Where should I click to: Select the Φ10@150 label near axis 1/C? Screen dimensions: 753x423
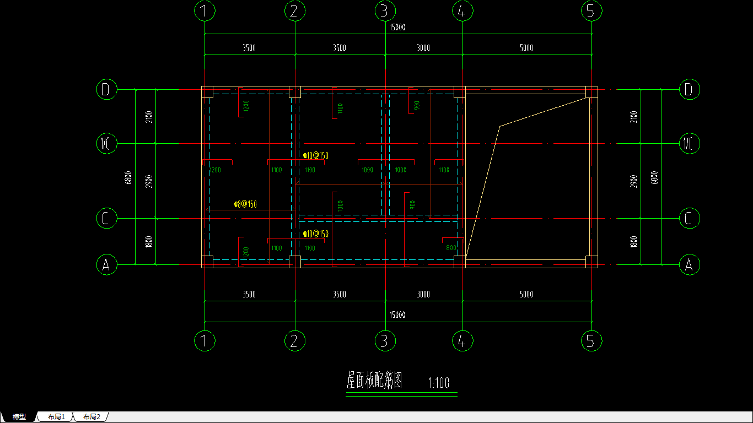[316, 156]
